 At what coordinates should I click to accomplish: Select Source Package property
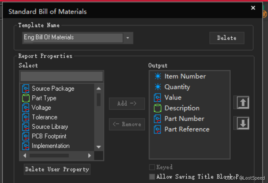(52, 89)
